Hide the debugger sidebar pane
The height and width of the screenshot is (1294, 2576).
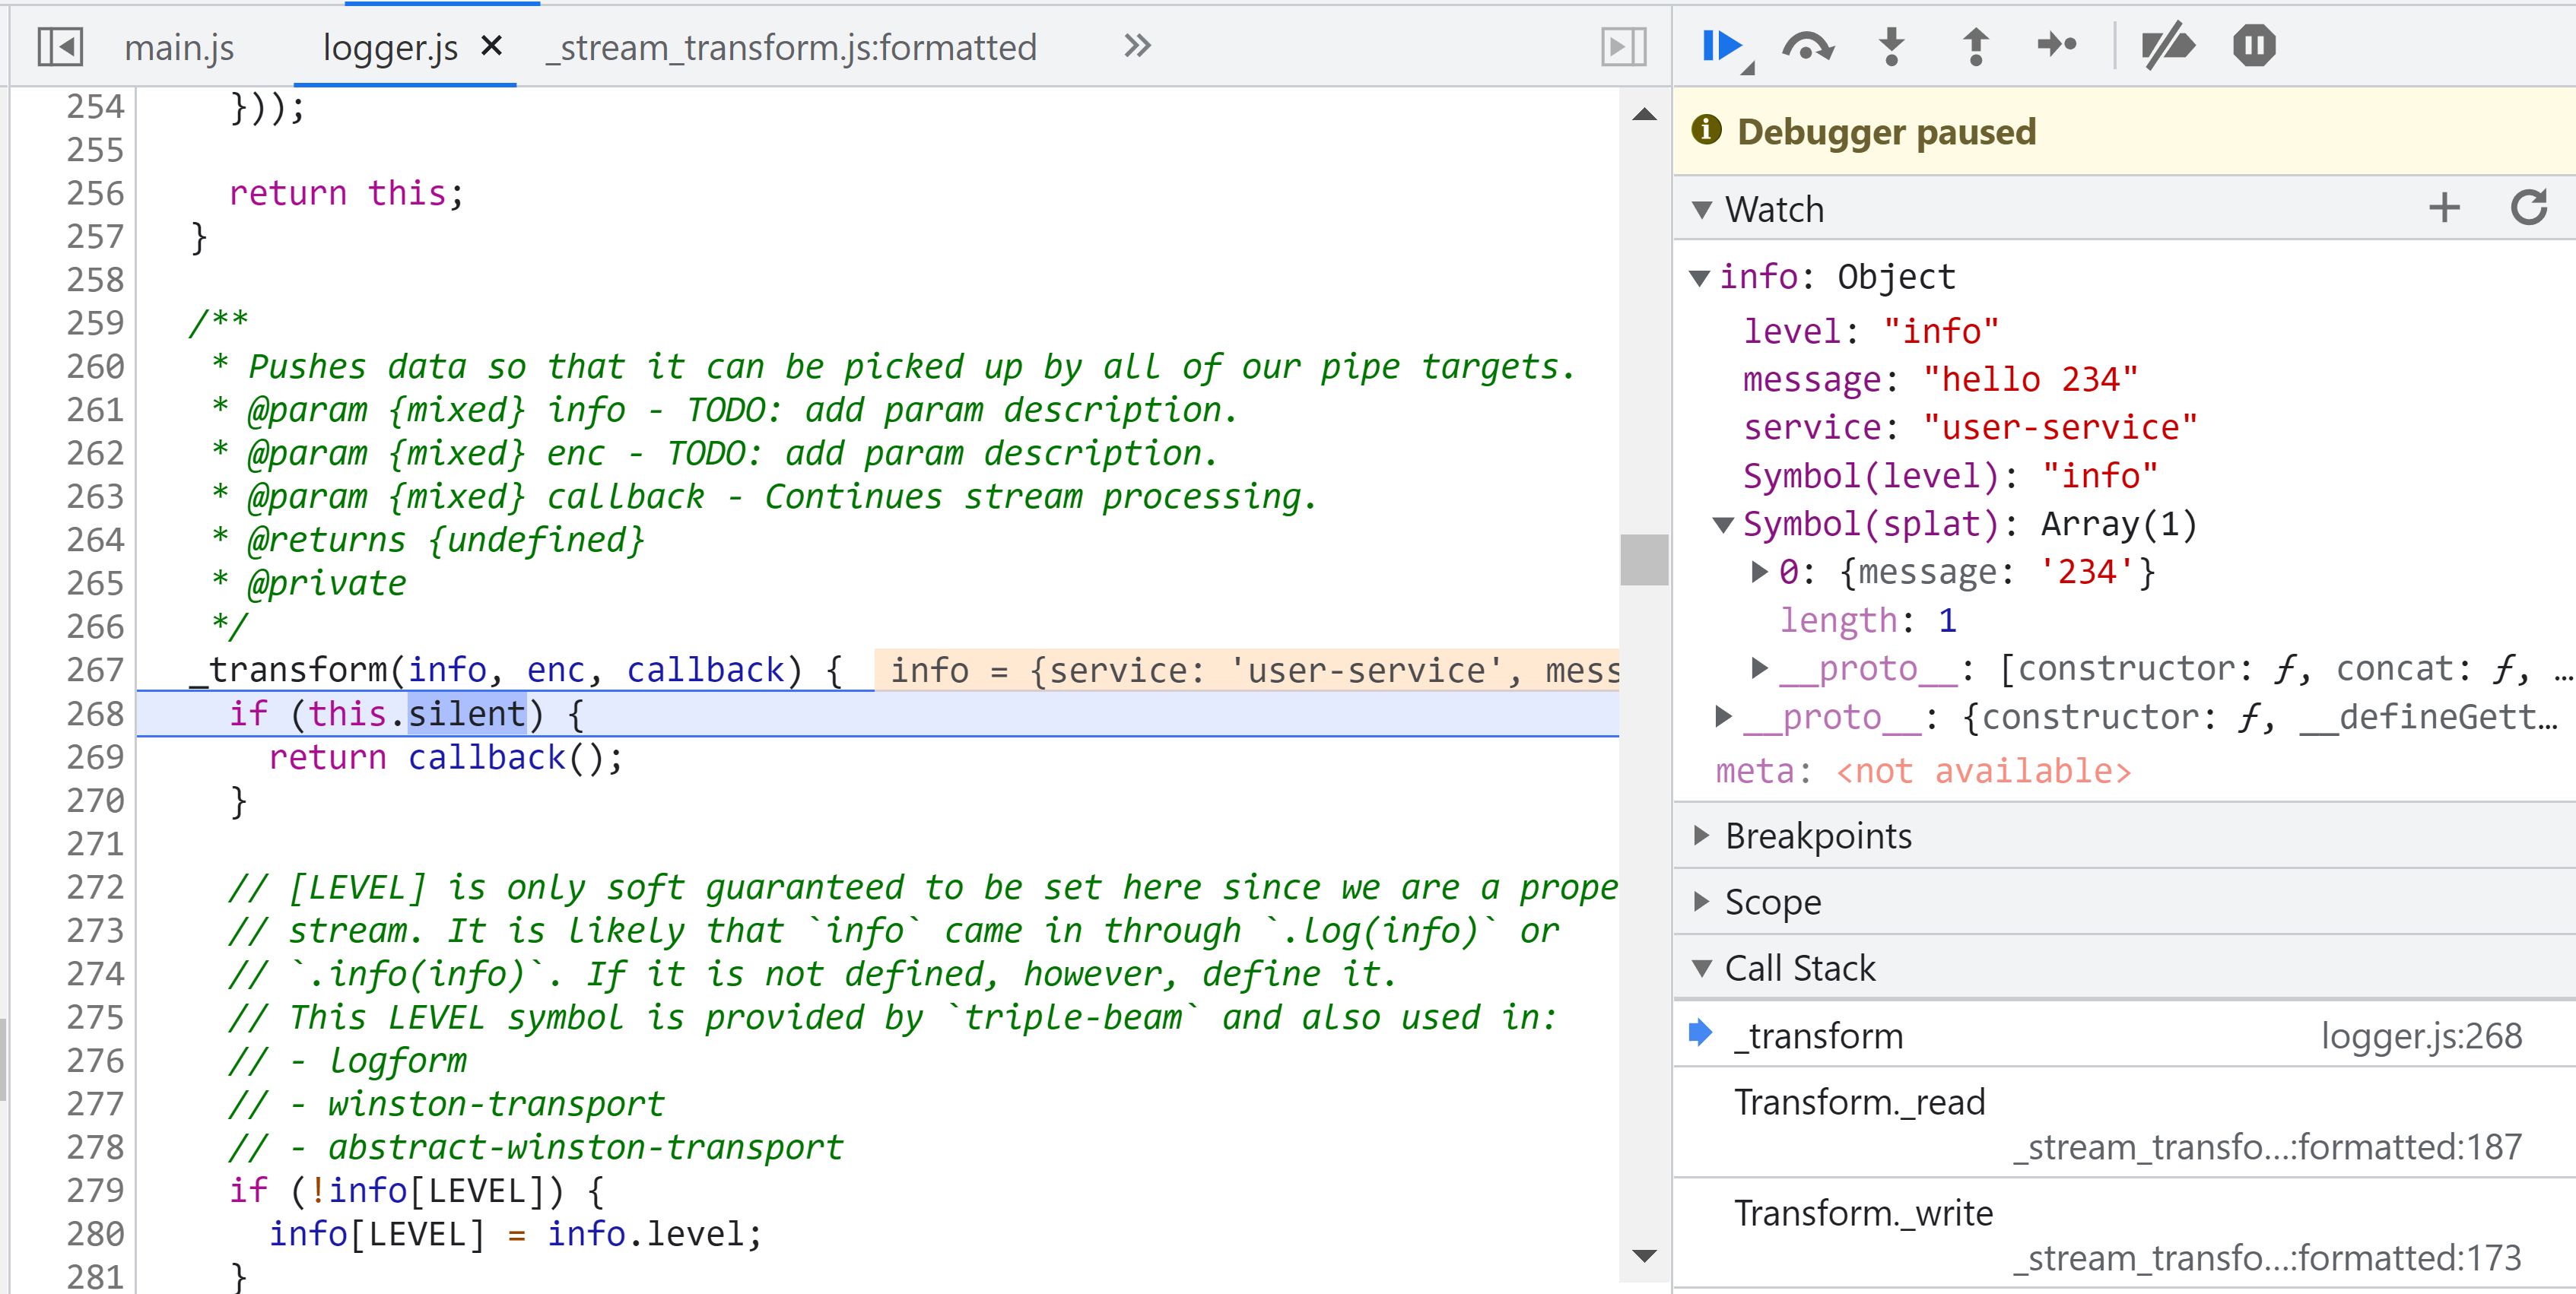point(1623,46)
